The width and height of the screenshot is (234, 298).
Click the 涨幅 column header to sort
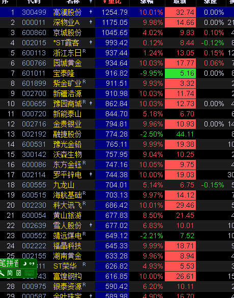tap(147, 2)
